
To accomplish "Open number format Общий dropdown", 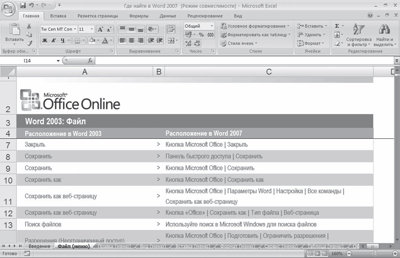I will click(211, 26).
